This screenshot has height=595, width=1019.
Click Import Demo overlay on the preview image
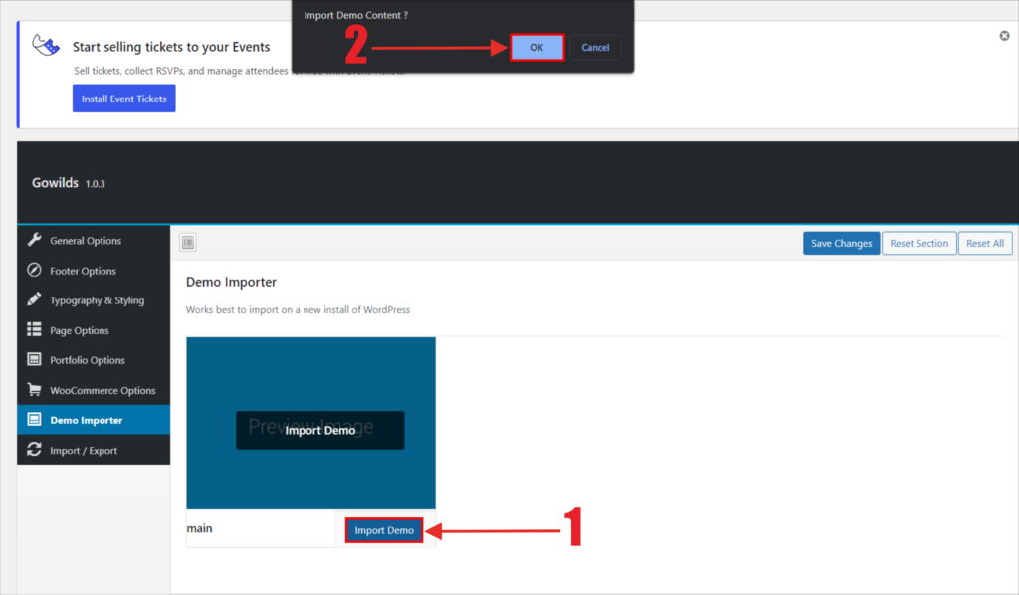[319, 430]
